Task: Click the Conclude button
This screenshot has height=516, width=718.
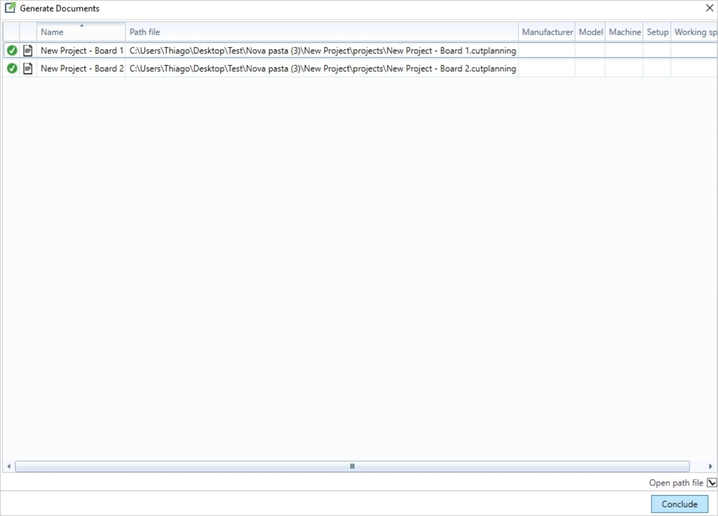Action: coord(679,504)
